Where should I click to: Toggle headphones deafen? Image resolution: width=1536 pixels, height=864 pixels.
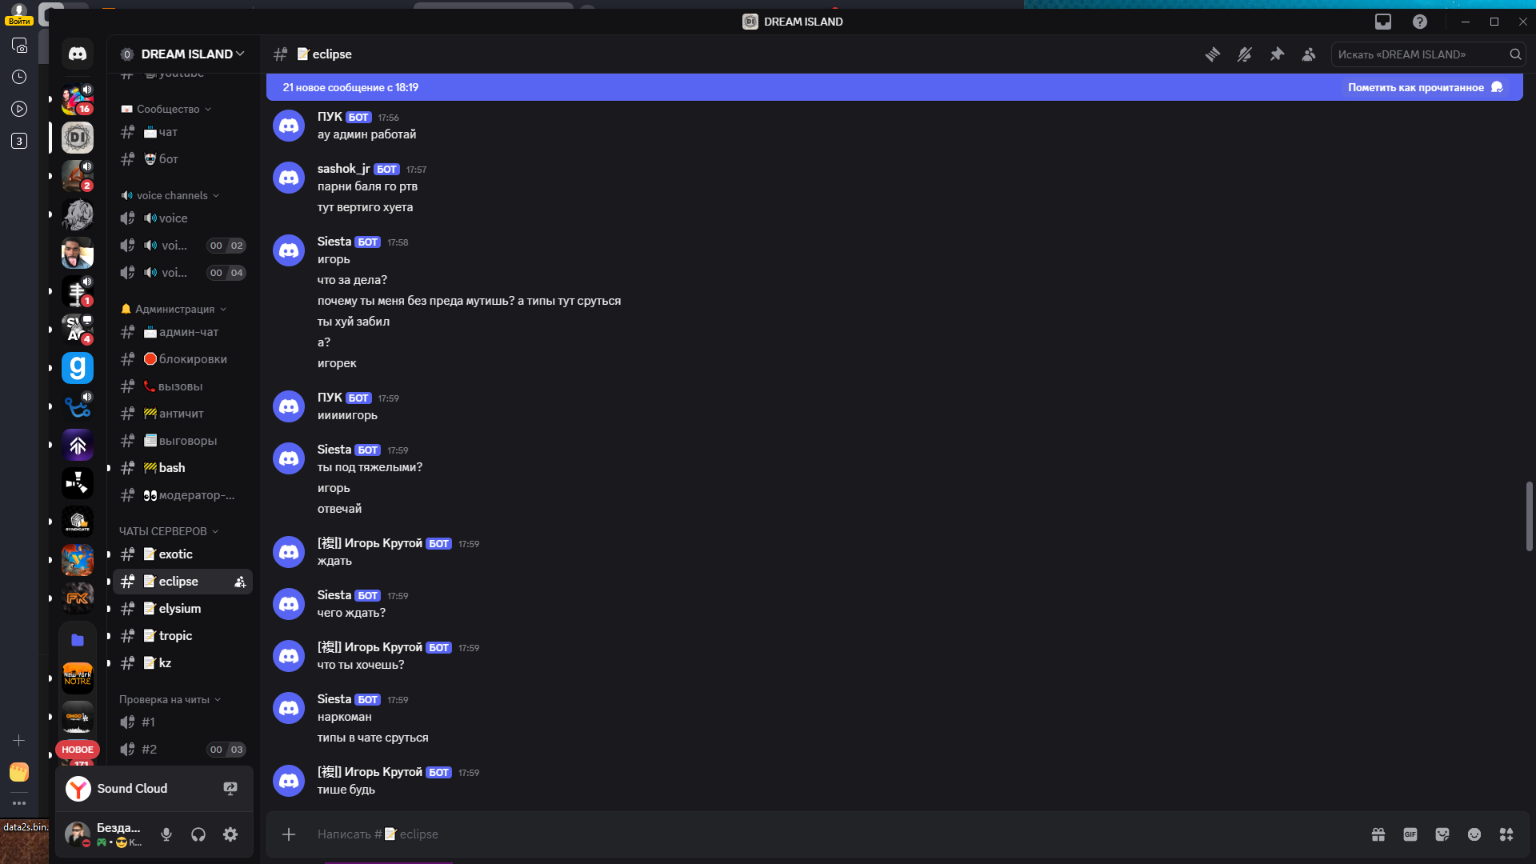198,834
